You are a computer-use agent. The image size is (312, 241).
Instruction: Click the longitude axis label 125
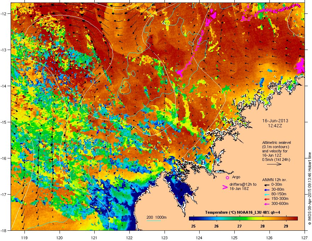point(234,237)
